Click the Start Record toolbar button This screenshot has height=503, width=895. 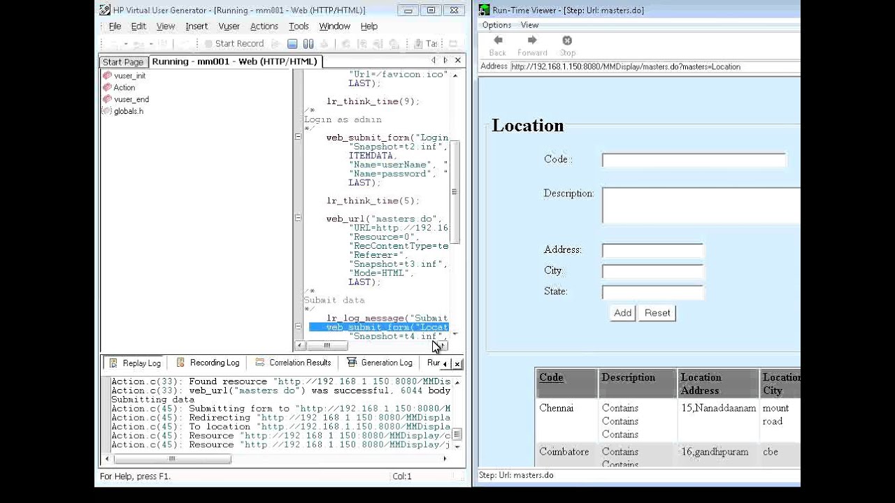coord(234,44)
